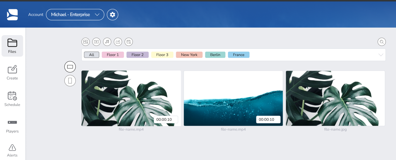Click the 00:00:10 duration on water video

(x=268, y=120)
